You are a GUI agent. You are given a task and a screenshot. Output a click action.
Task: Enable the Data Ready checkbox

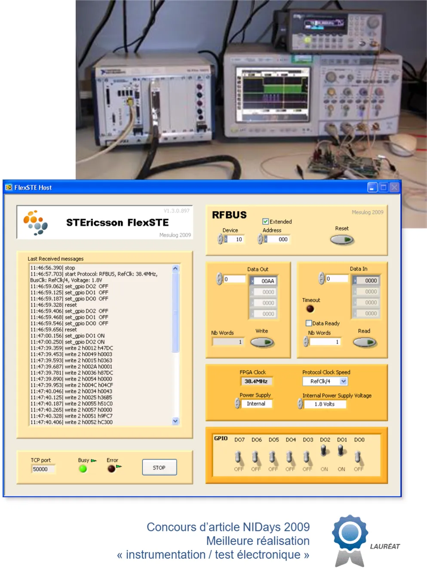(x=308, y=323)
